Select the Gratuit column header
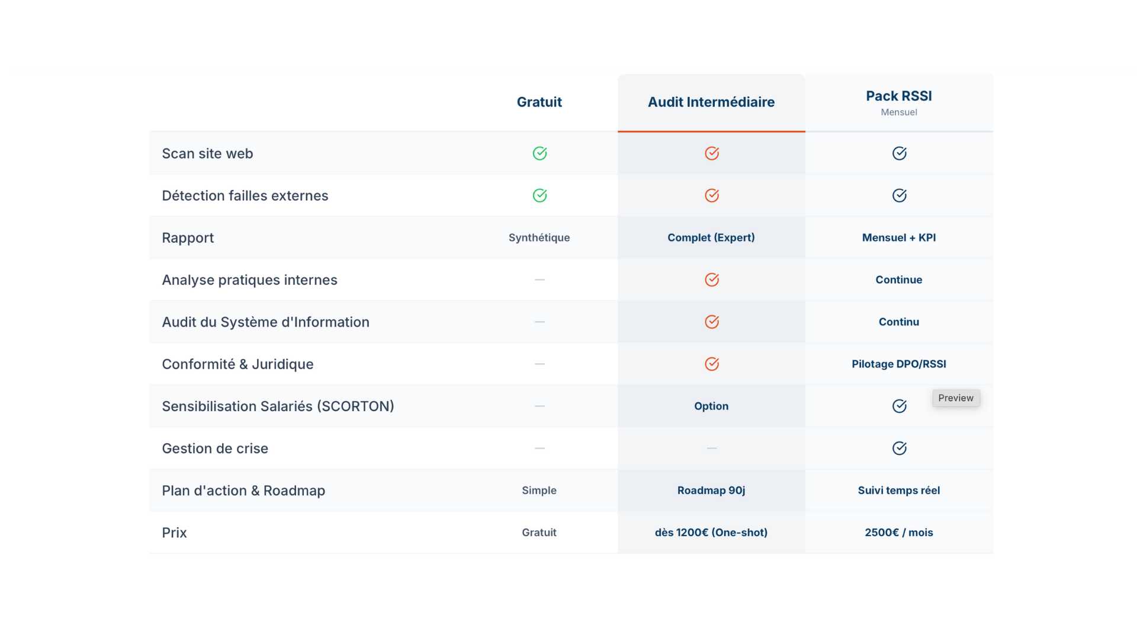 click(x=539, y=102)
